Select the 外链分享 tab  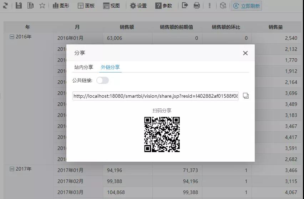[x=110, y=67]
